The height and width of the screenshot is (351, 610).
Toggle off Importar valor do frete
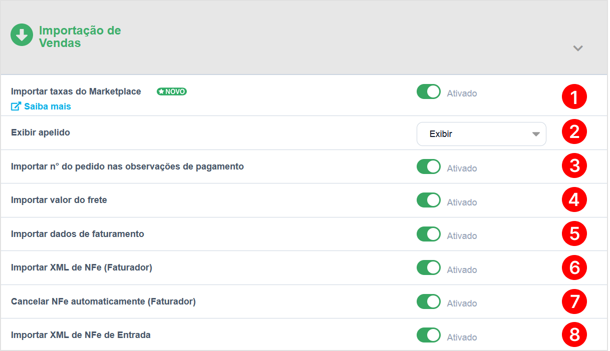coord(429,200)
